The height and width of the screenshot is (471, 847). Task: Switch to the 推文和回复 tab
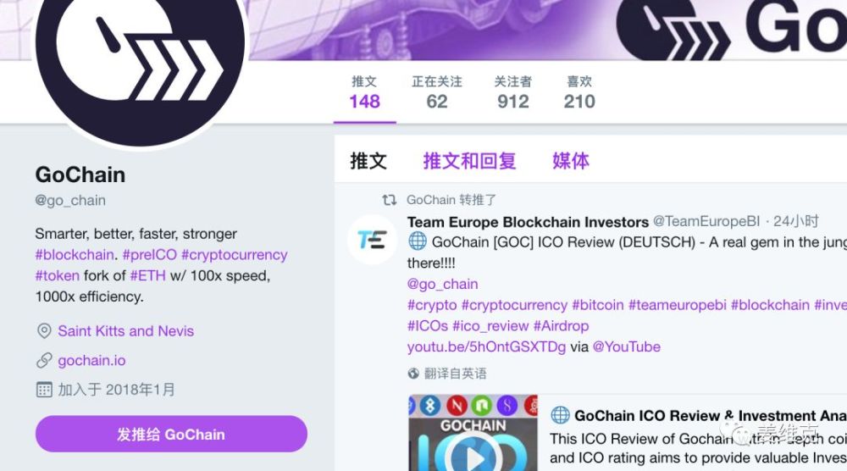[469, 161]
